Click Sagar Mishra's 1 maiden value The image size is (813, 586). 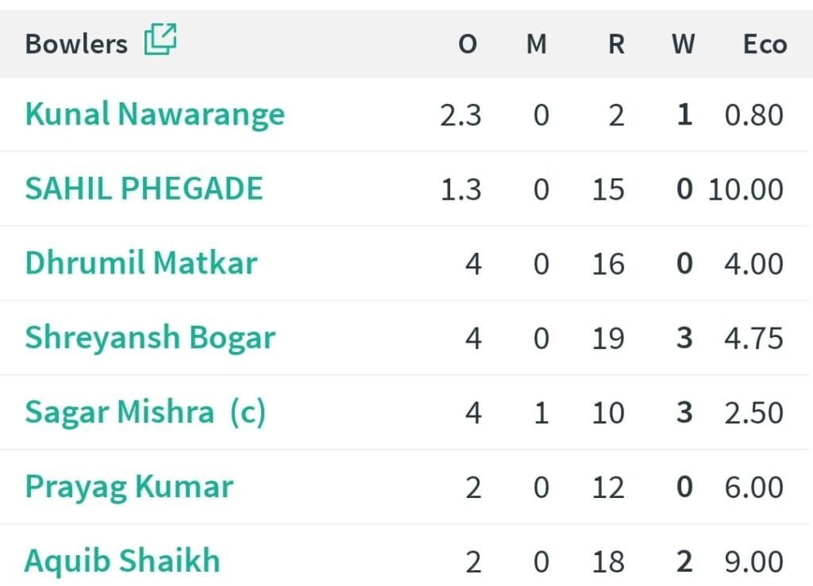tap(541, 414)
